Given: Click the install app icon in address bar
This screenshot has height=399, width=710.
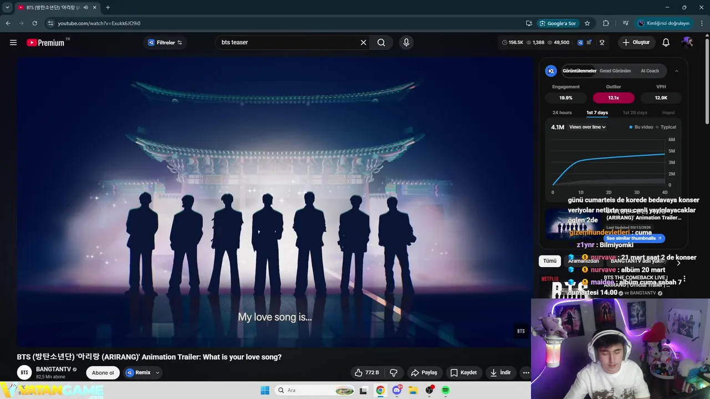Looking at the screenshot, I should point(529,23).
